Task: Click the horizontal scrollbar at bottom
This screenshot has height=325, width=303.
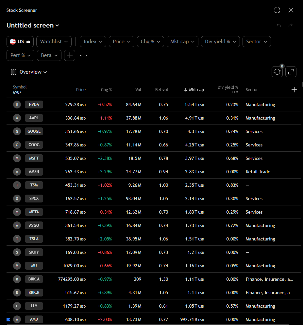Action: [148, 324]
